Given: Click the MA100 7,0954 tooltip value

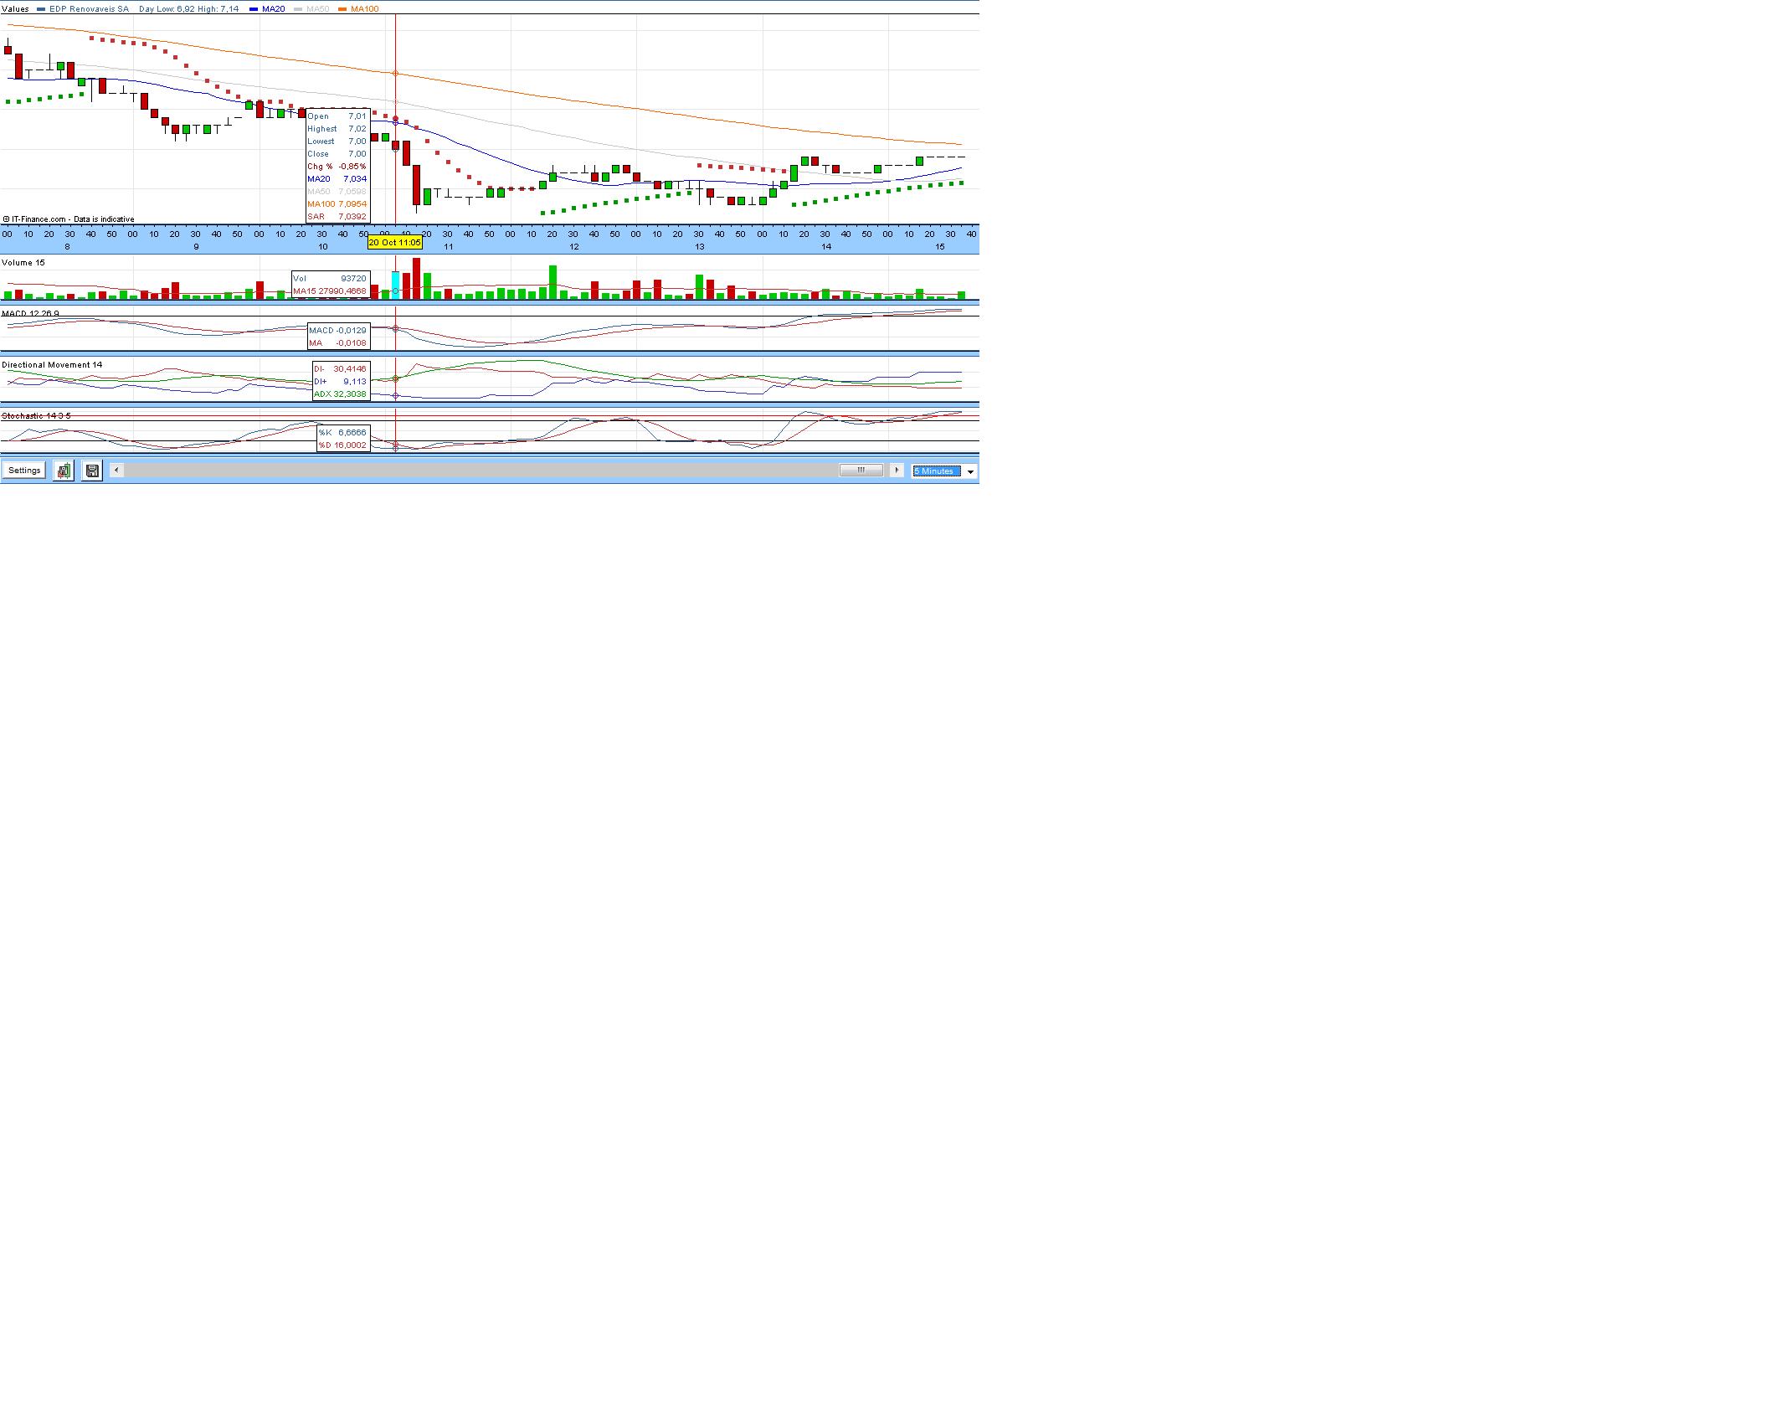Looking at the screenshot, I should click(337, 204).
